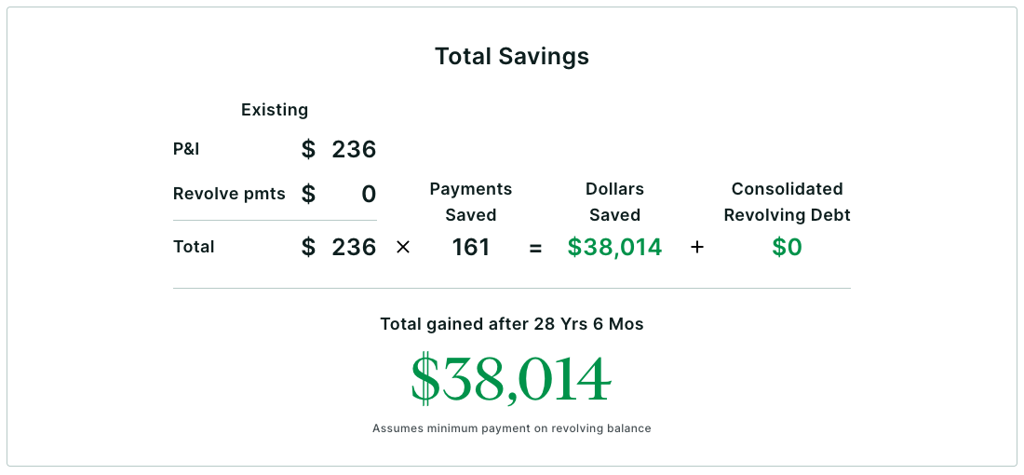Click the Revolve pmts value 0
This screenshot has height=475, width=1024.
click(x=369, y=194)
